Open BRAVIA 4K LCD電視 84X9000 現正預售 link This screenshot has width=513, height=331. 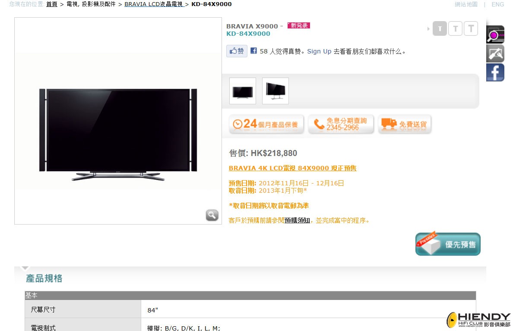click(x=292, y=168)
